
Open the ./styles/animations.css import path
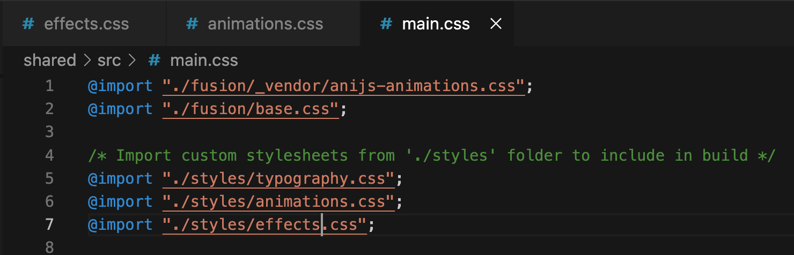click(x=278, y=202)
